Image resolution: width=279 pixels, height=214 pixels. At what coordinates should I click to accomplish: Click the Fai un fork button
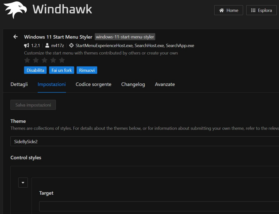62,70
